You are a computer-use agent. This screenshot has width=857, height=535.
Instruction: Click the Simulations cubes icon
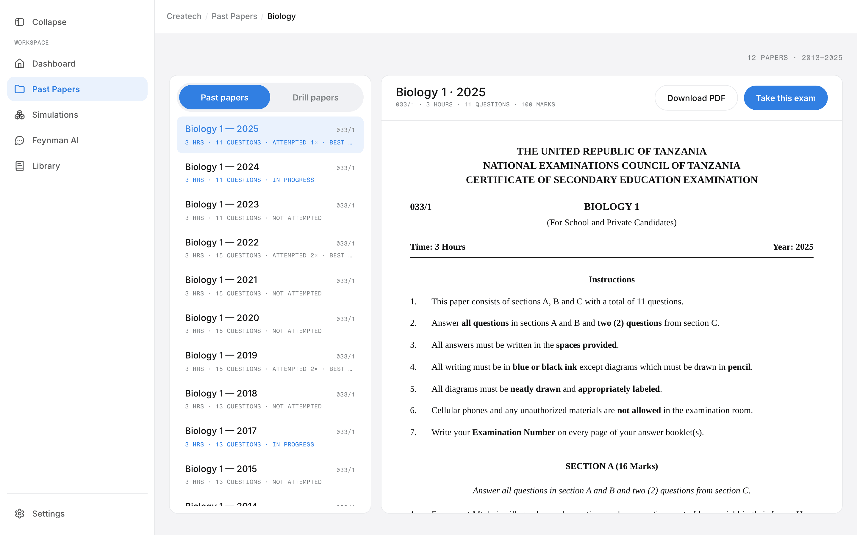click(x=19, y=115)
